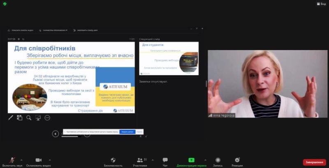Image resolution: width=329 pixels, height=168 pixels.
Task: Increase notes text size
Action: pyautogui.click(x=140, y=136)
